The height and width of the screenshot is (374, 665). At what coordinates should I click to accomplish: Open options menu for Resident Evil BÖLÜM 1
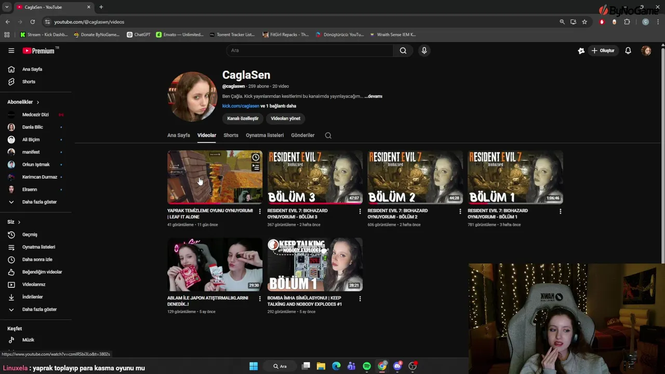click(560, 211)
